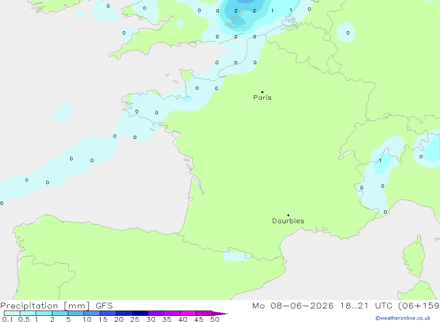Select the 30–35 mm violet legend swatch

156,313
